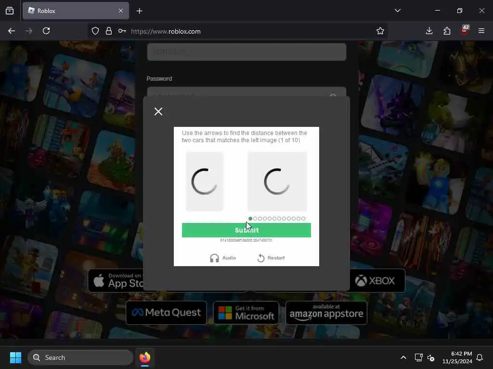Image resolution: width=493 pixels, height=369 pixels.
Task: Open the extension with 42 badge
Action: click(x=465, y=30)
